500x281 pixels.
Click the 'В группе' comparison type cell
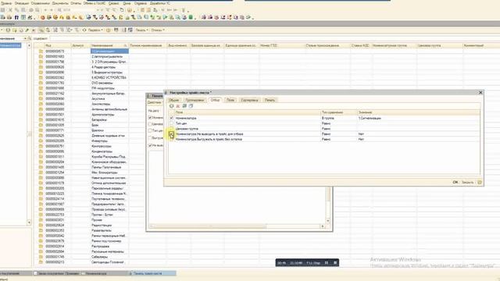pyautogui.click(x=338, y=118)
